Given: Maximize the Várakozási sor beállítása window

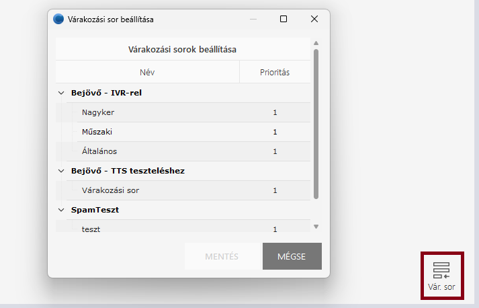Looking at the screenshot, I should 284,20.
